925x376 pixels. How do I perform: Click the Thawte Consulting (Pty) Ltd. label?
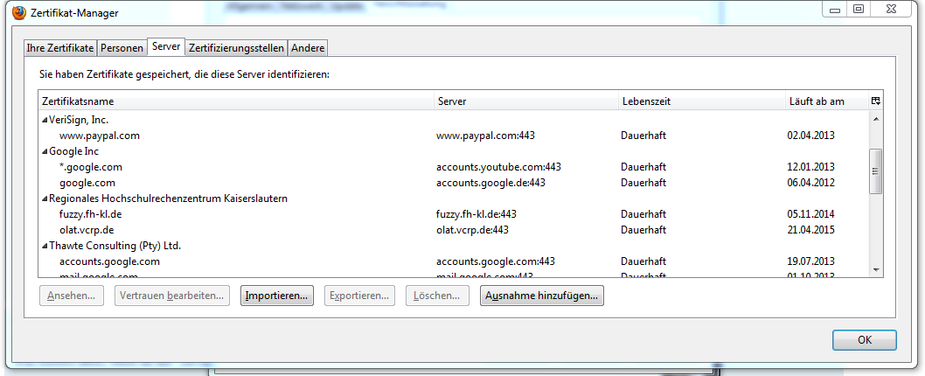coord(115,246)
